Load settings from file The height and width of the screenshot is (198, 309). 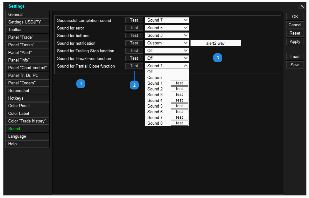[x=295, y=57]
